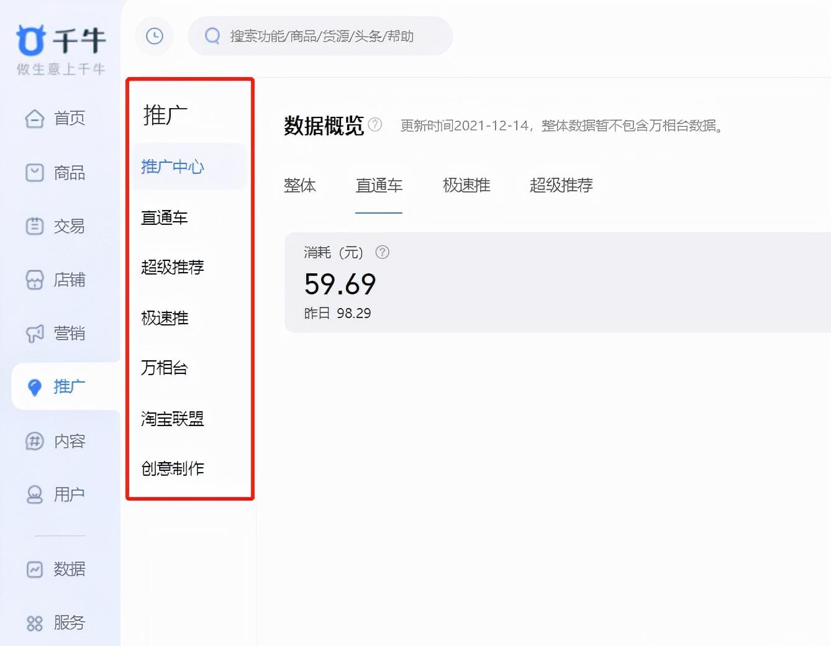Screen dimensions: 831x646
Task: Click 淘宝联盟 in the left panel
Action: point(172,419)
